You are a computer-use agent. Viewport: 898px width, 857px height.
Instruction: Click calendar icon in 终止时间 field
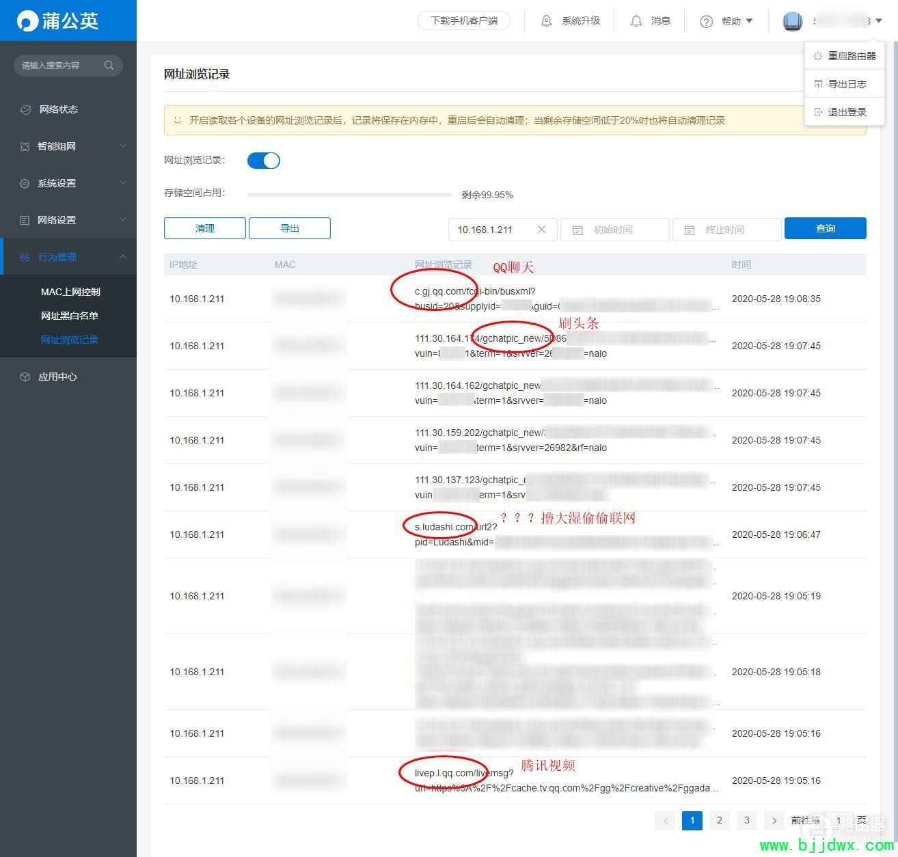coord(690,230)
